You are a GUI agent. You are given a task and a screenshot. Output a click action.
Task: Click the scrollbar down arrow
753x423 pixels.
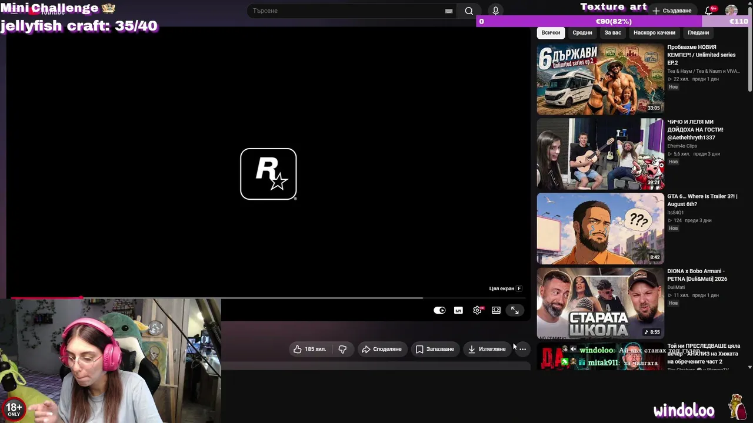749,367
